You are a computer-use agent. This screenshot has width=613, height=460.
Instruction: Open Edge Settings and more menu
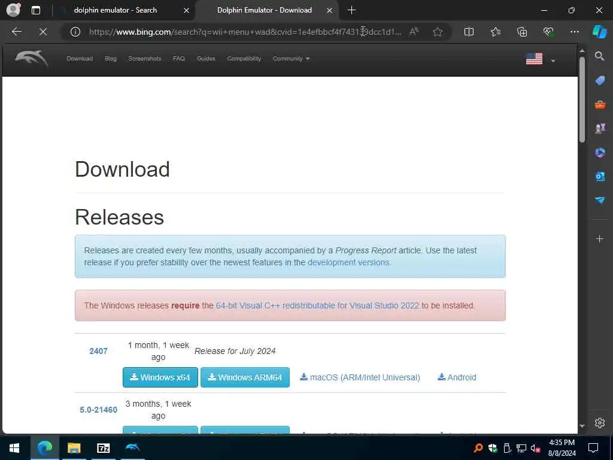click(x=574, y=32)
